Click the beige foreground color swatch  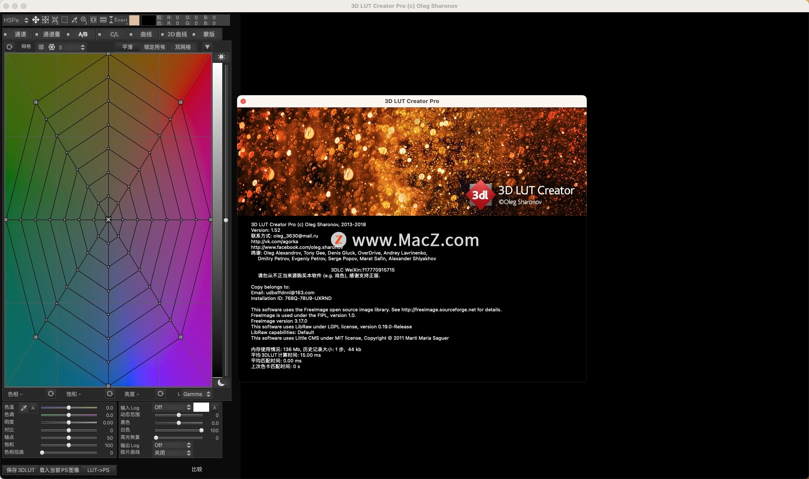[134, 20]
